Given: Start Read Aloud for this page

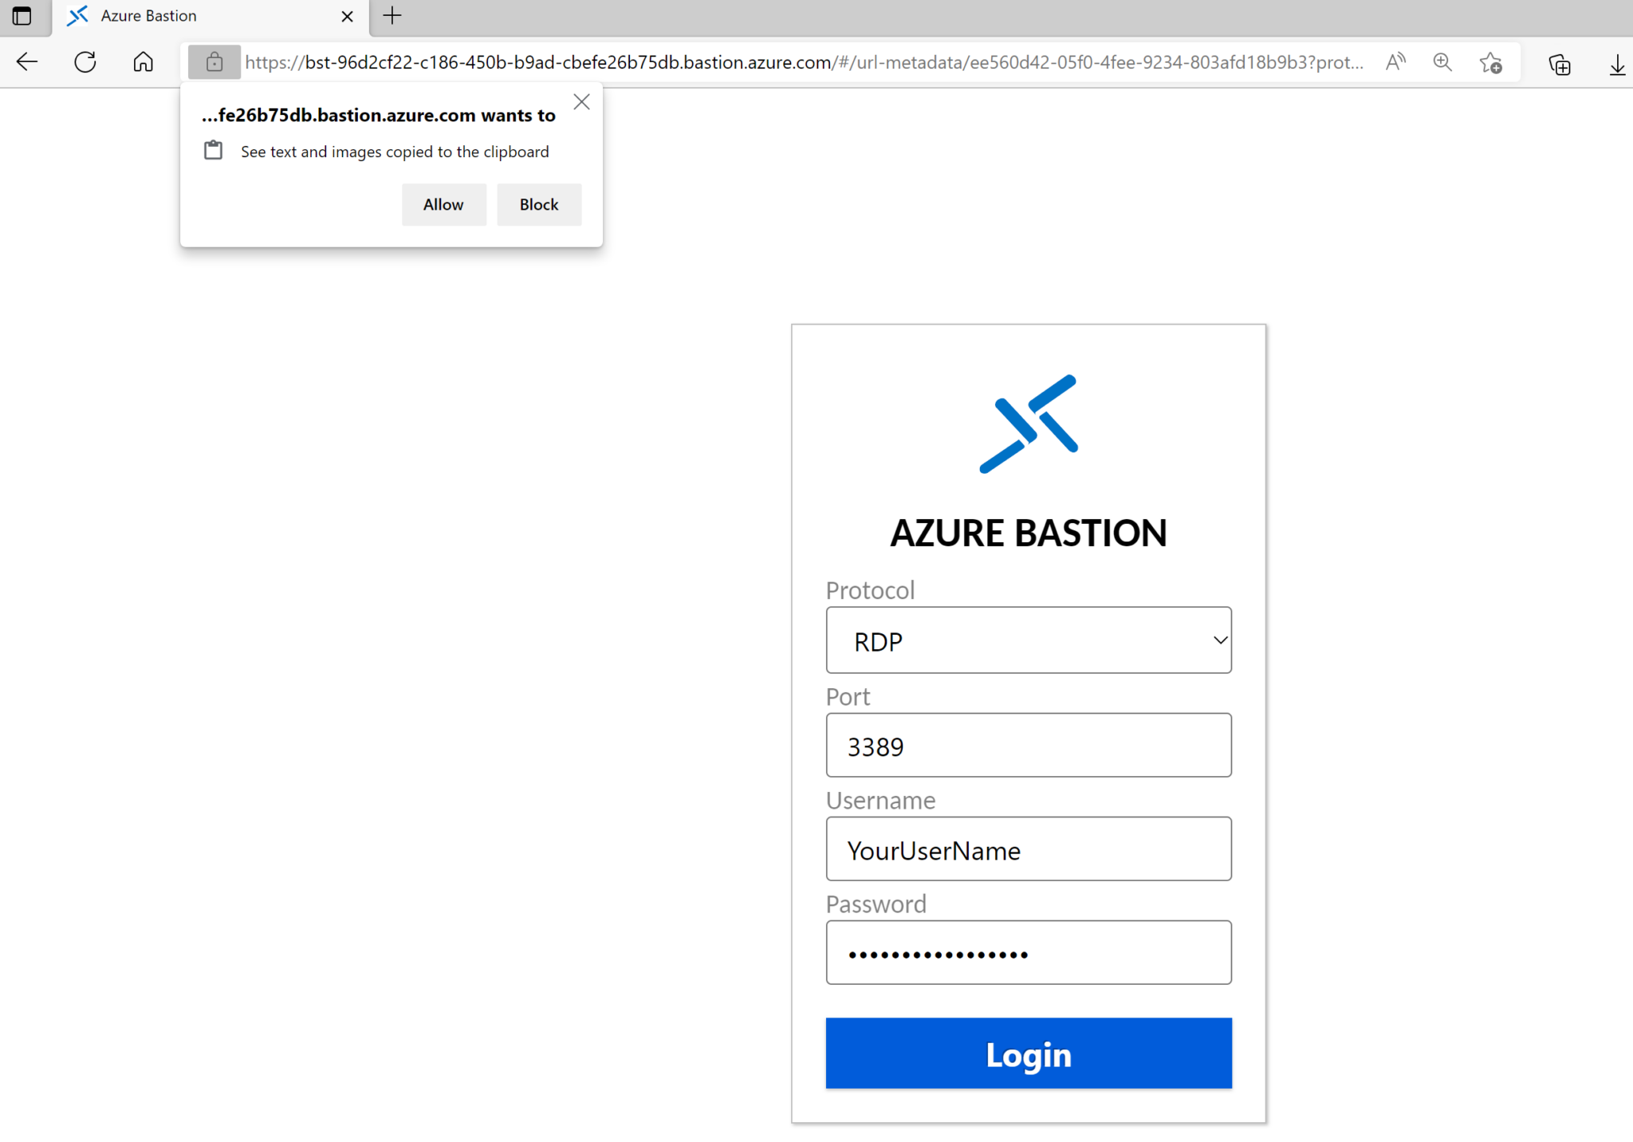Looking at the screenshot, I should 1395,61.
